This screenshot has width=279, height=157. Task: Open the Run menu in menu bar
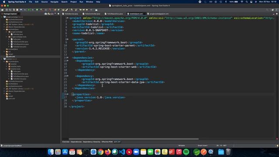81,2
